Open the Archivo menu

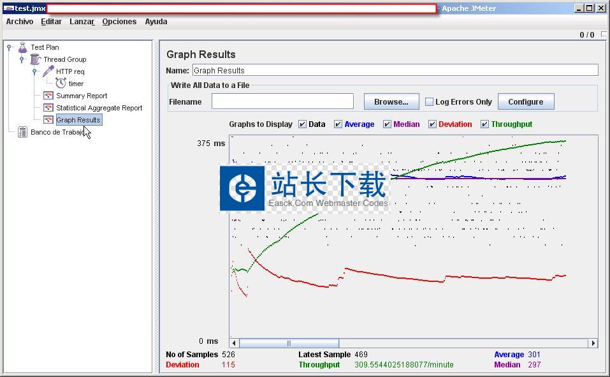[x=20, y=21]
